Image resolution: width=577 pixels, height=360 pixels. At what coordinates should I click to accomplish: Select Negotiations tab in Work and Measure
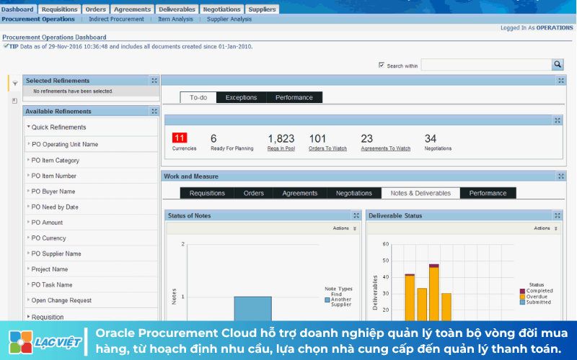[x=354, y=193]
